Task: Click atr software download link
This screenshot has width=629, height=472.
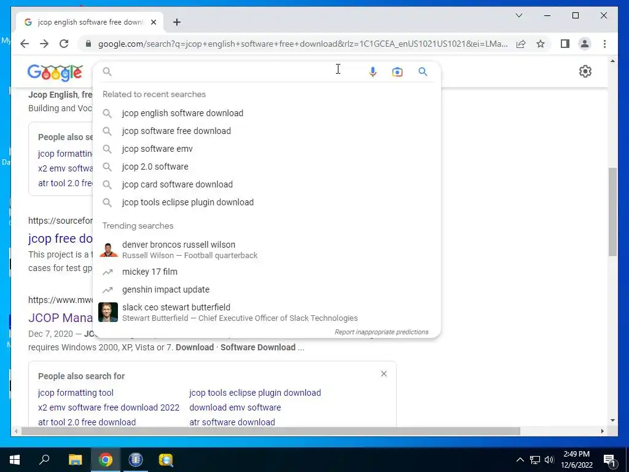Action: pyautogui.click(x=232, y=422)
